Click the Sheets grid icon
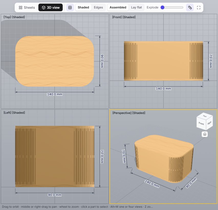This screenshot has height=210, width=218. coord(20,7)
